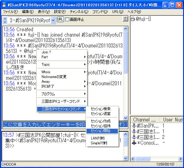Click the User Num column header

(x=173, y=119)
